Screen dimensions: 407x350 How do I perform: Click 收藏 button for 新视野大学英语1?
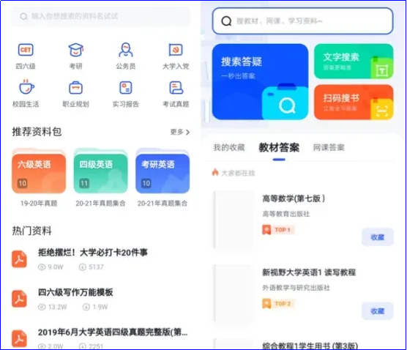click(378, 310)
